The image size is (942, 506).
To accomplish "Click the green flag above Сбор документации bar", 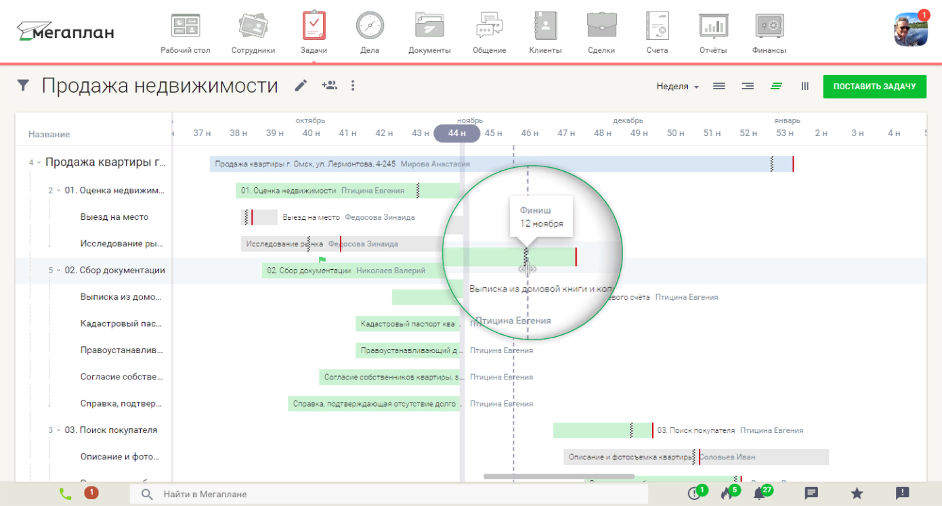I will coord(322,259).
